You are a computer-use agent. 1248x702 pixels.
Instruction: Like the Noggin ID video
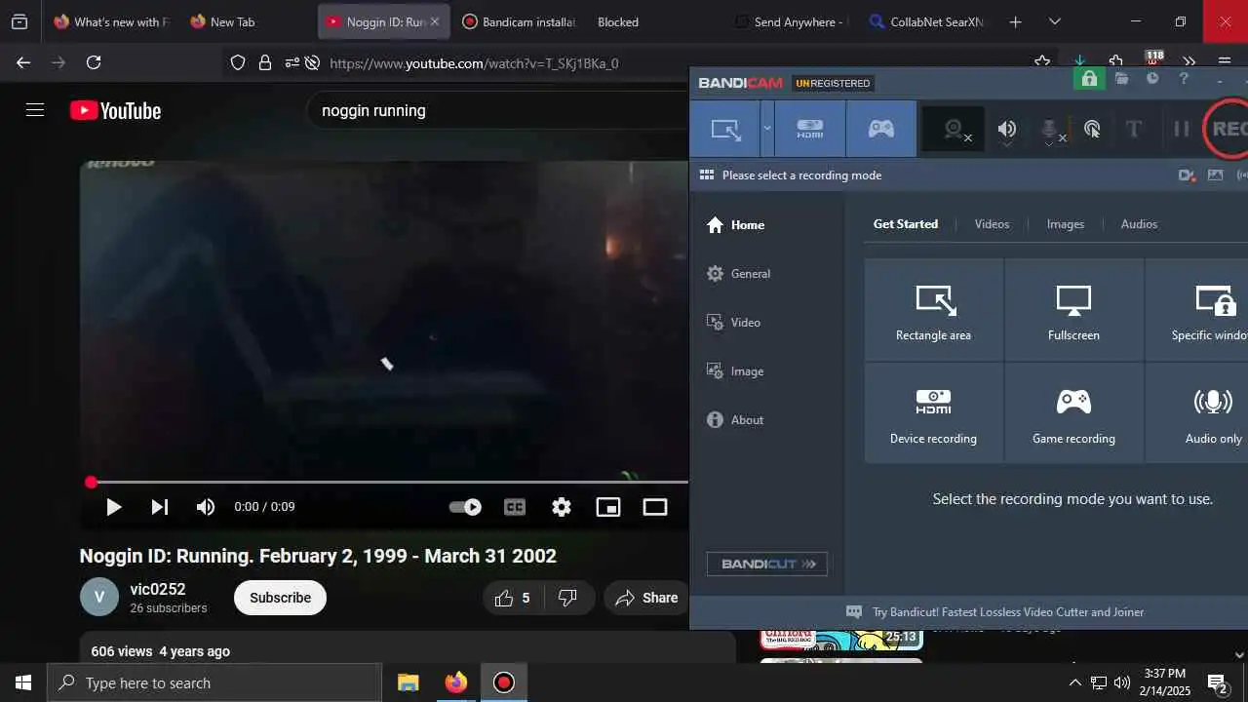tap(514, 598)
